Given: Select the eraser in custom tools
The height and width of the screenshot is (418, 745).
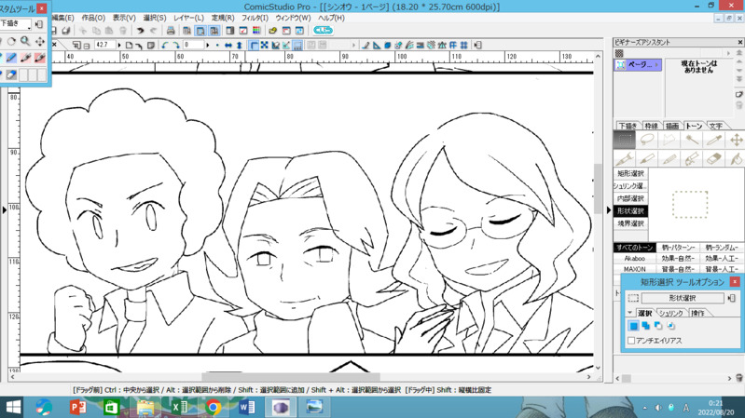Looking at the screenshot, I should click(x=11, y=74).
